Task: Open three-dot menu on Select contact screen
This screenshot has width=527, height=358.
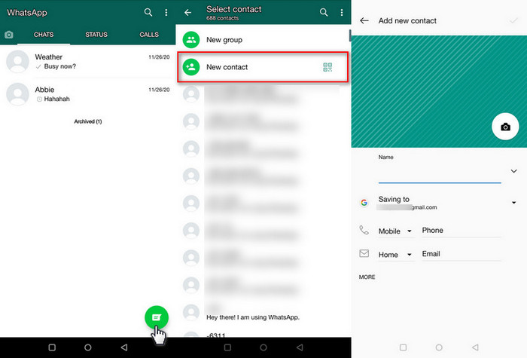Action: point(342,13)
